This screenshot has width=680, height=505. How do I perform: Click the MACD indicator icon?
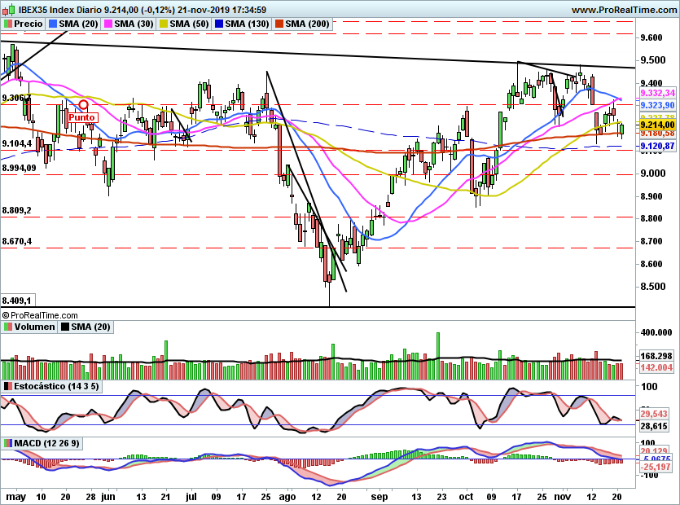pos(8,442)
